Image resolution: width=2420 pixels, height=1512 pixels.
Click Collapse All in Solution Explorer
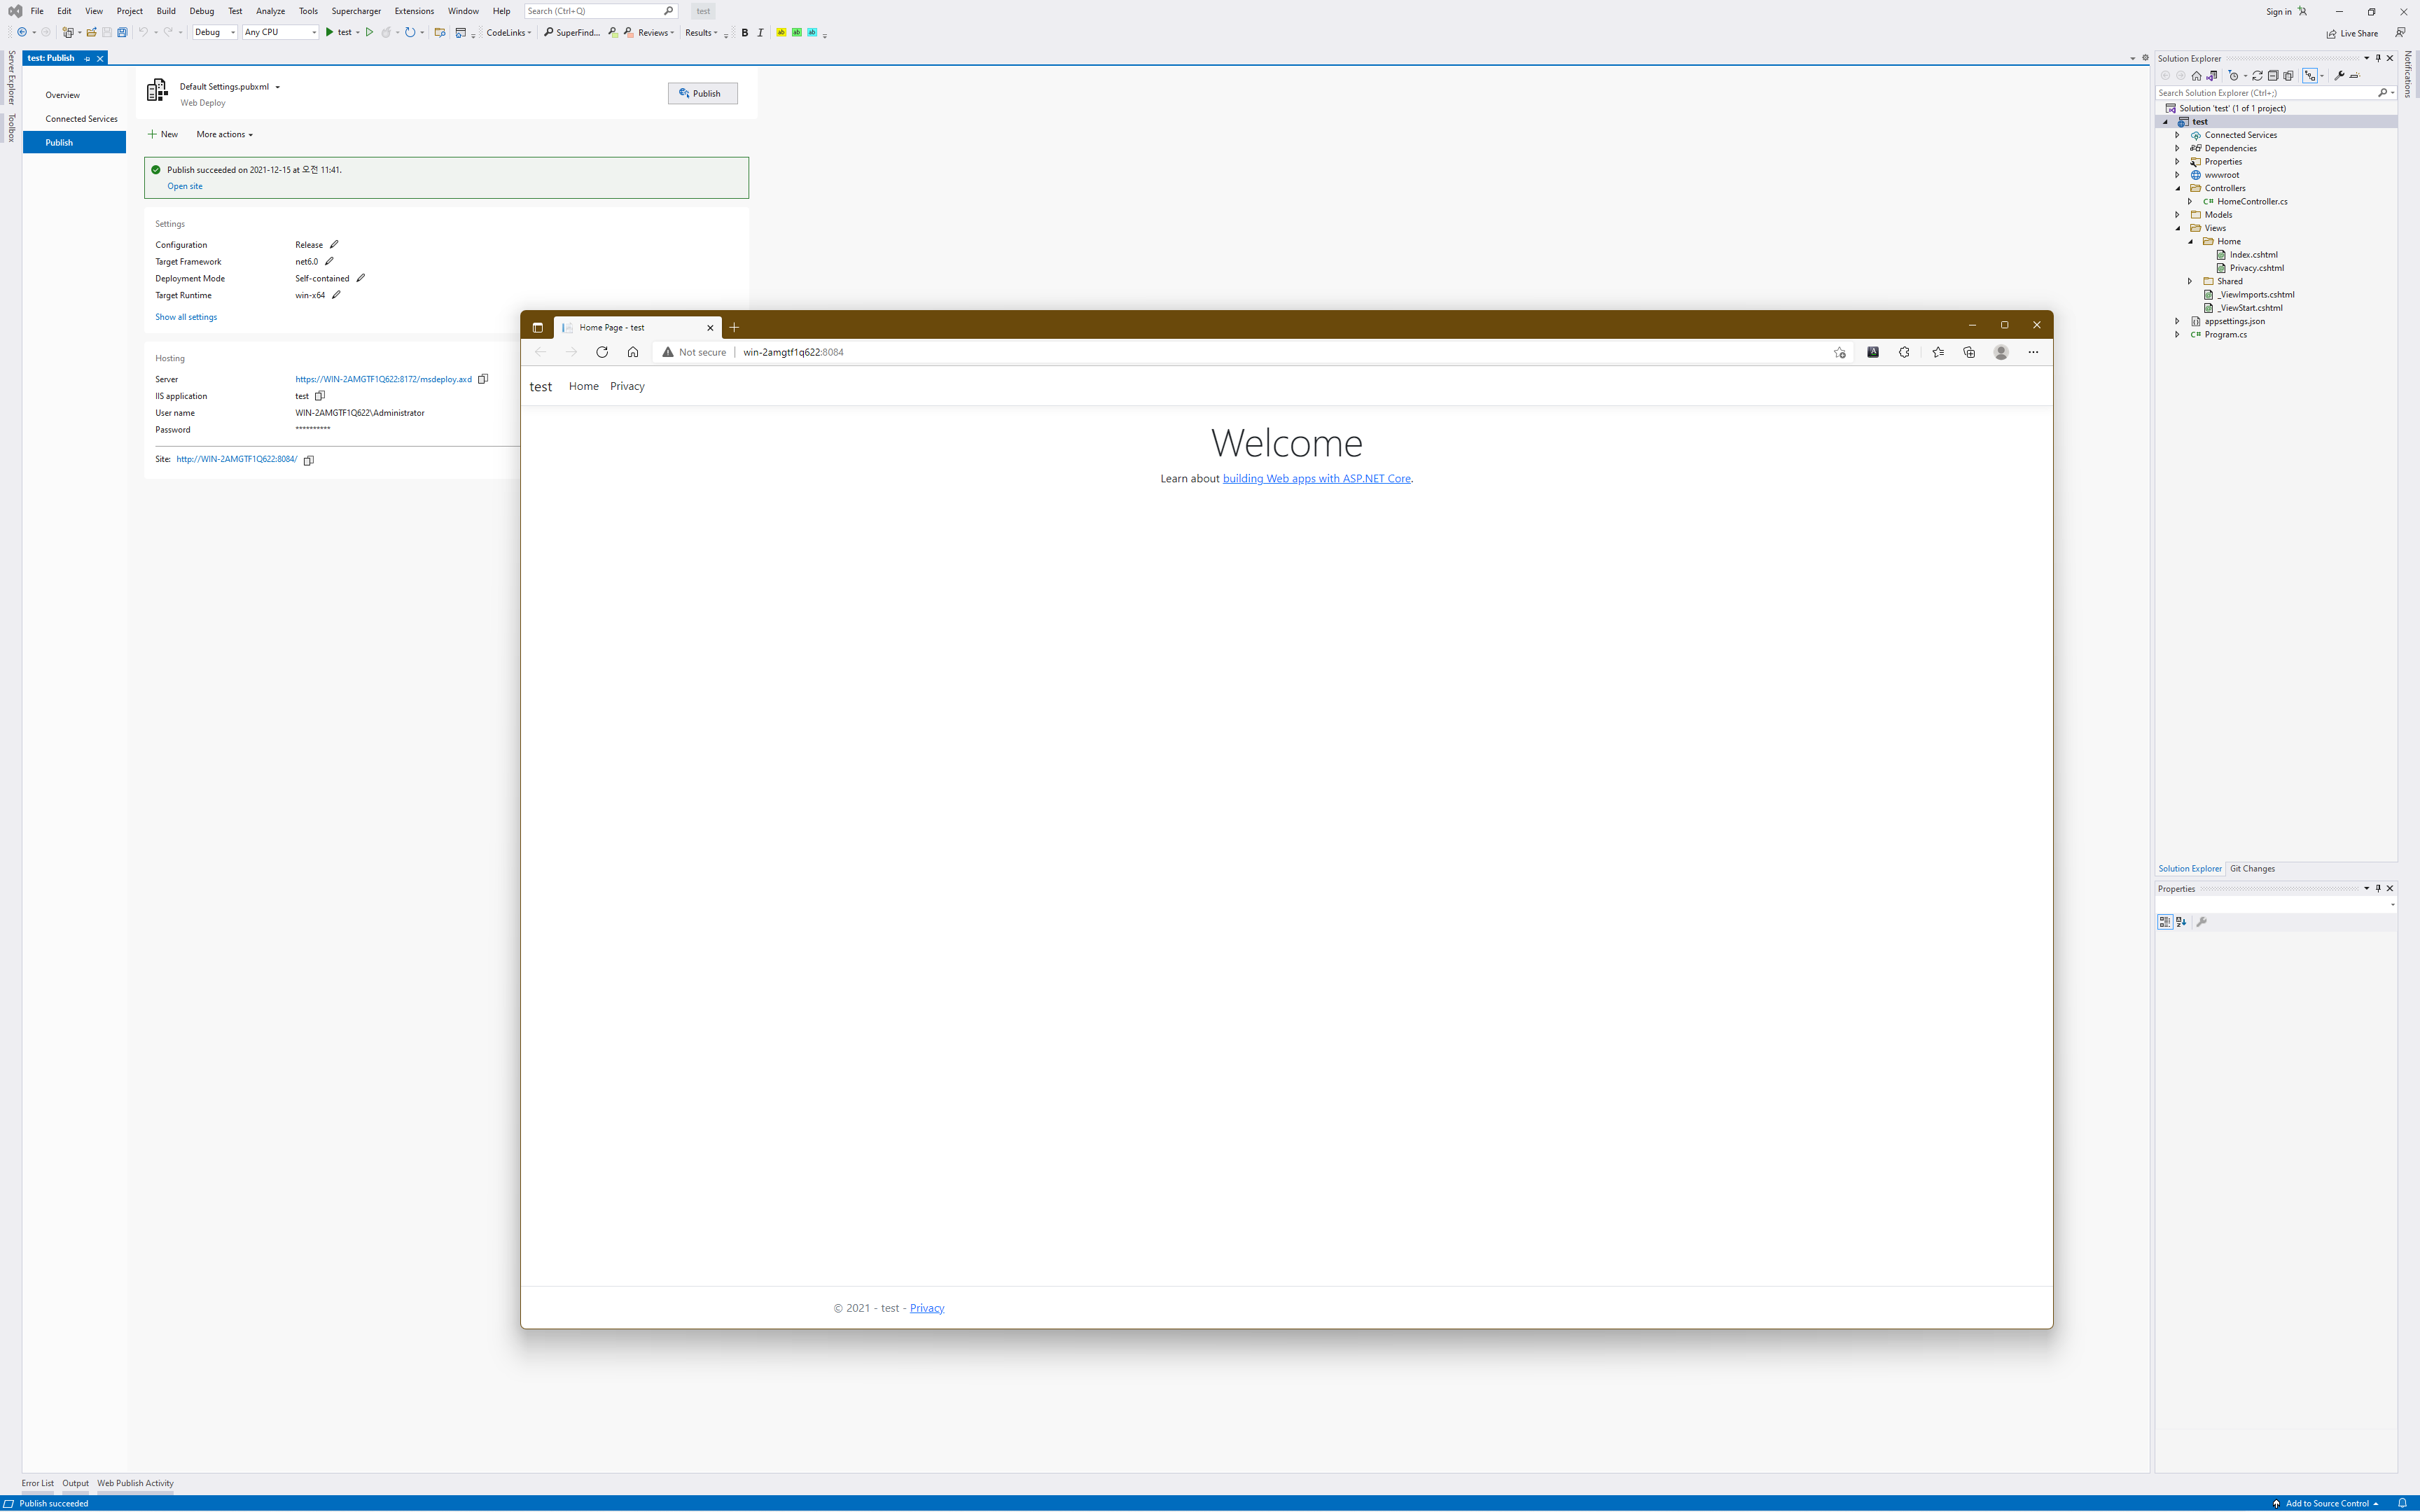[2273, 76]
